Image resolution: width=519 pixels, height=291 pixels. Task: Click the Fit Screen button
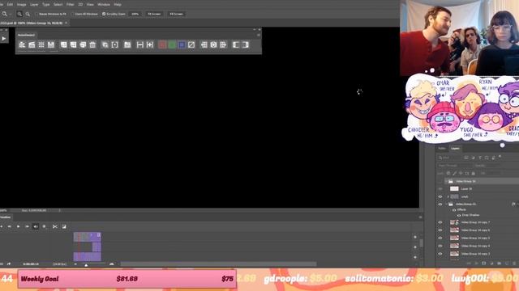point(154,14)
